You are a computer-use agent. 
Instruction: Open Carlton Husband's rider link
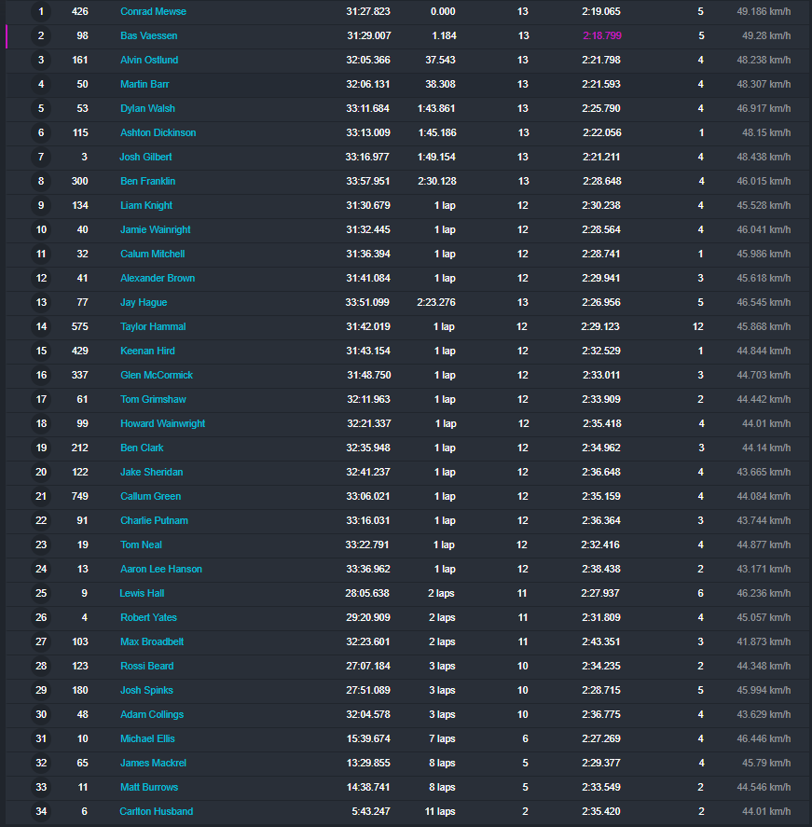pos(156,811)
